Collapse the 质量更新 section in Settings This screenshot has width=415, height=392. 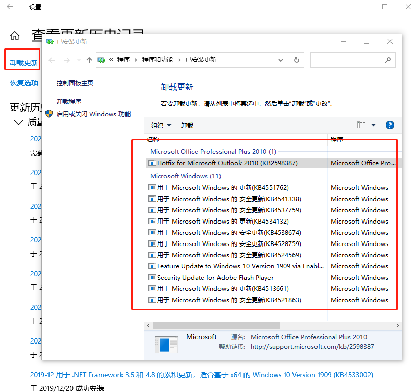(x=18, y=122)
